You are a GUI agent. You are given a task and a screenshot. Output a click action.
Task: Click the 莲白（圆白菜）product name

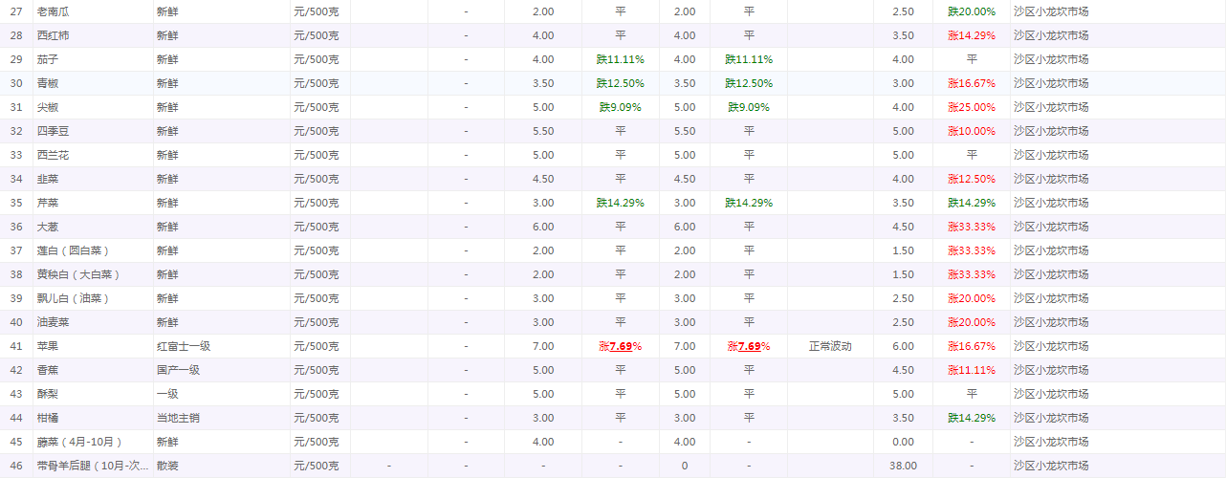[x=73, y=250]
